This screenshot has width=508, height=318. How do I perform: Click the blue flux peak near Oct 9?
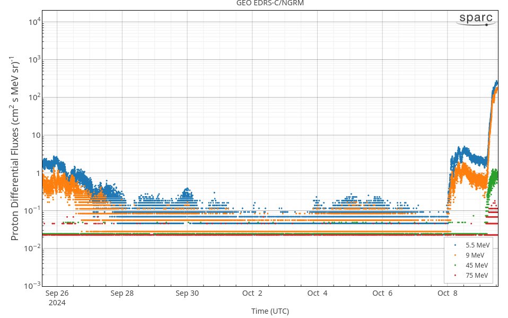point(495,85)
